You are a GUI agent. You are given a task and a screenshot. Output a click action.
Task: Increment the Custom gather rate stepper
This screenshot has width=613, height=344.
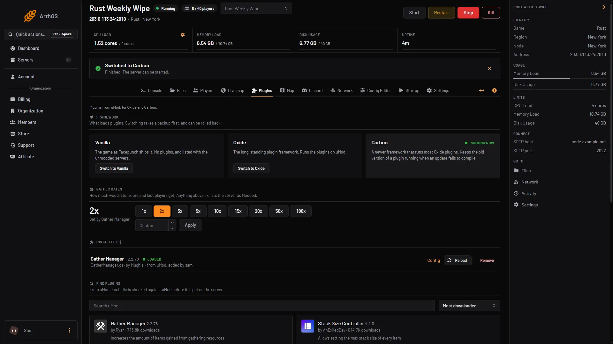pyautogui.click(x=172, y=222)
